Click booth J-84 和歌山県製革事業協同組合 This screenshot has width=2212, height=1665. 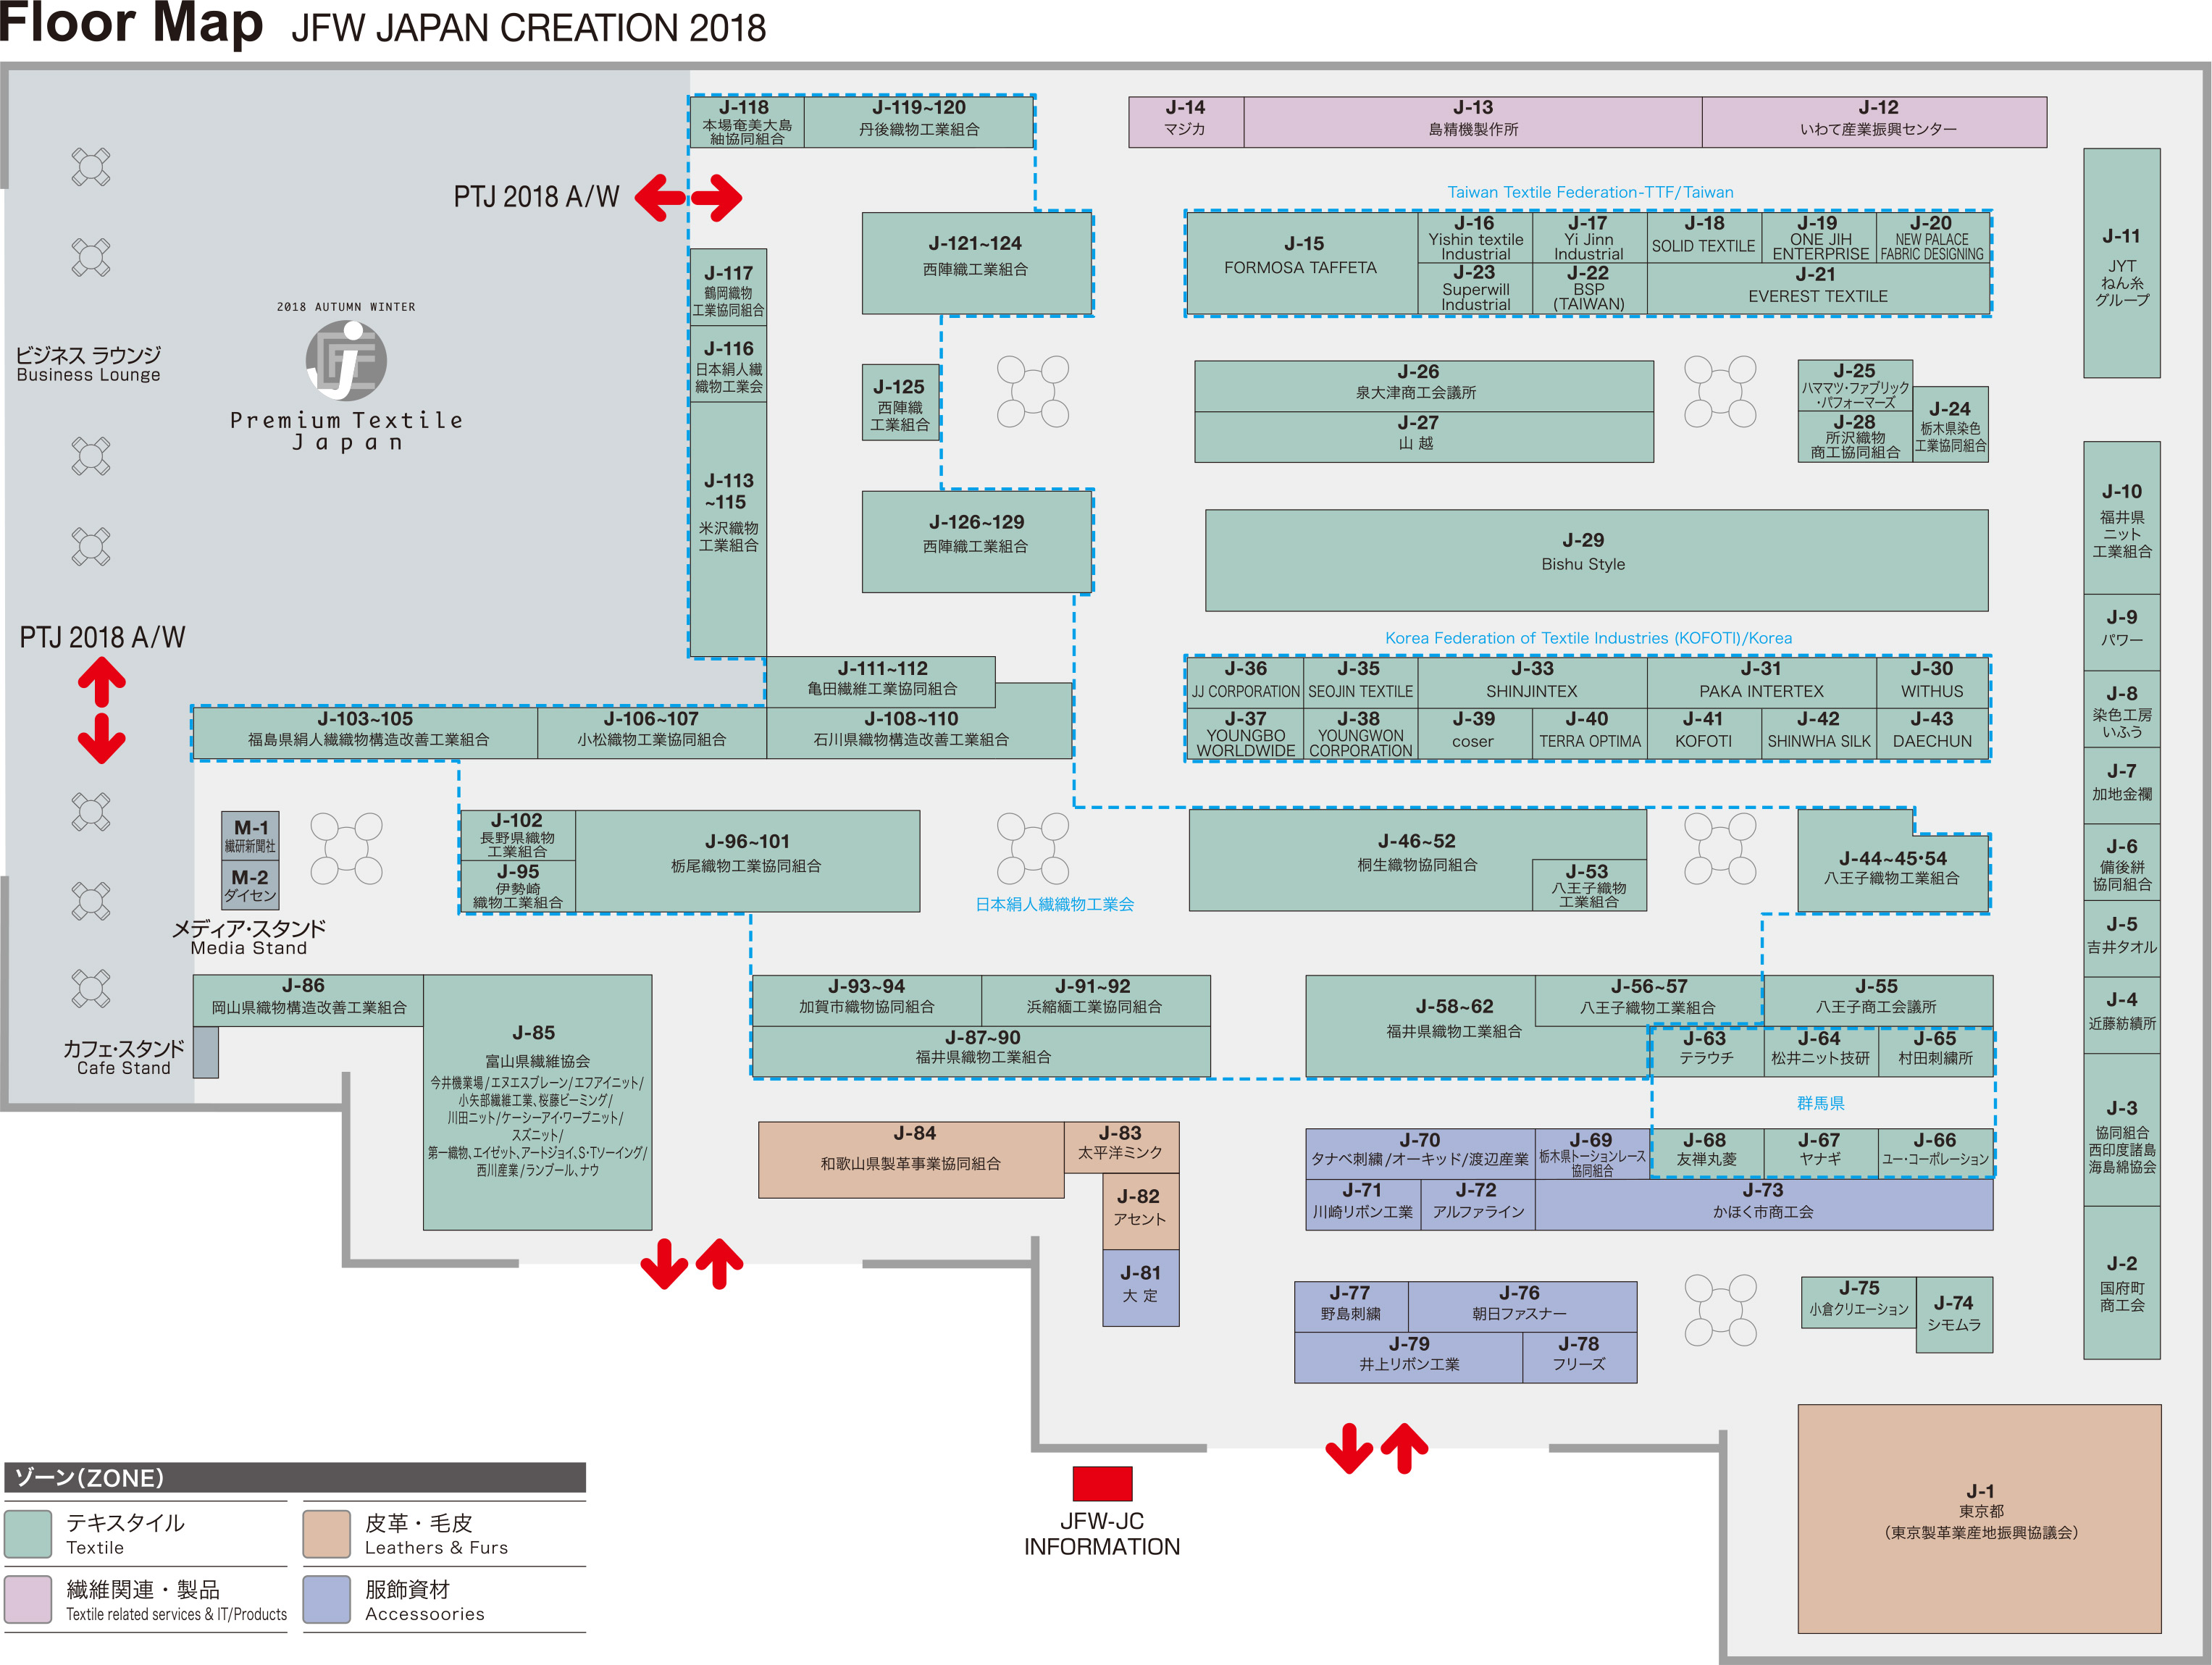[911, 1160]
